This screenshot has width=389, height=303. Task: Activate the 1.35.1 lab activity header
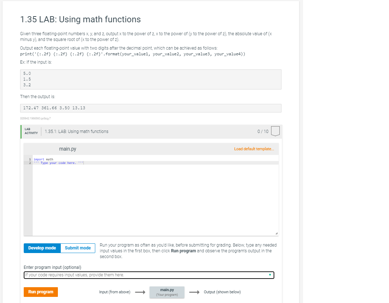tap(77, 131)
